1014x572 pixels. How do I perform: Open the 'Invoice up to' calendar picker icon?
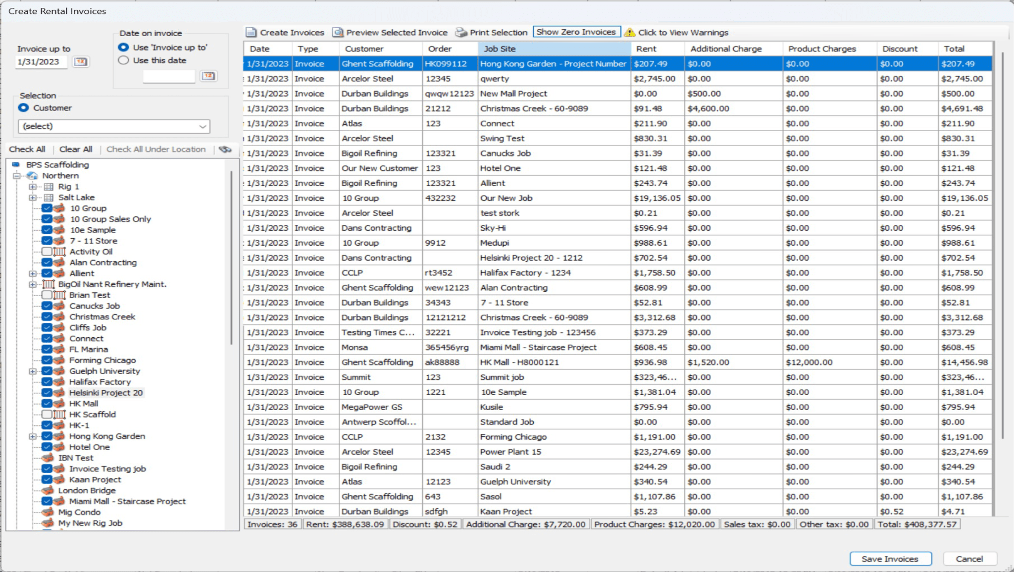tap(80, 62)
